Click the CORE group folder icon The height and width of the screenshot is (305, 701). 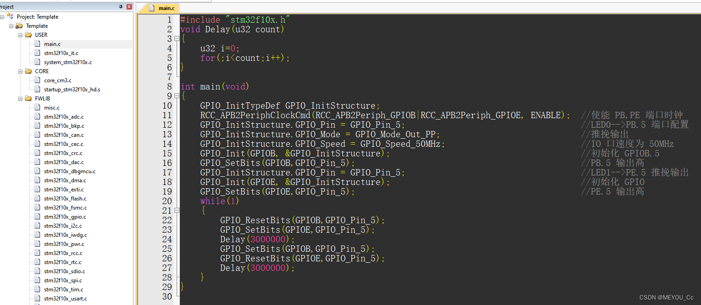(28, 71)
